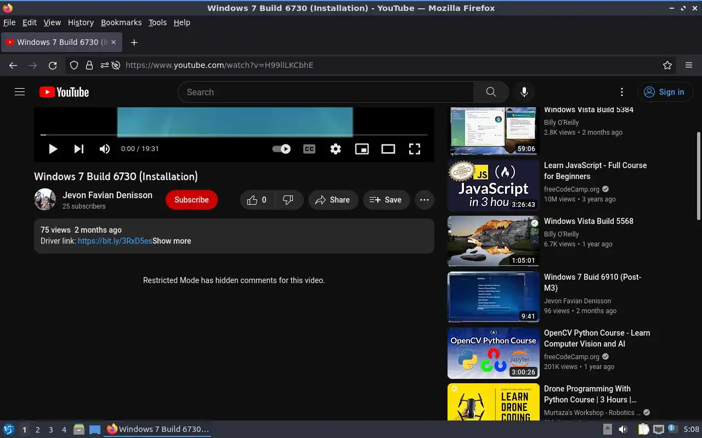
Task: Open the Help menu
Action: point(182,22)
